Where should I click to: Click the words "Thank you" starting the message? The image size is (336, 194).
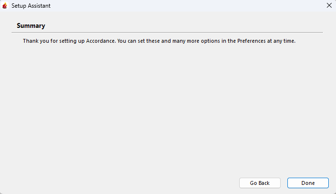[x=35, y=41]
